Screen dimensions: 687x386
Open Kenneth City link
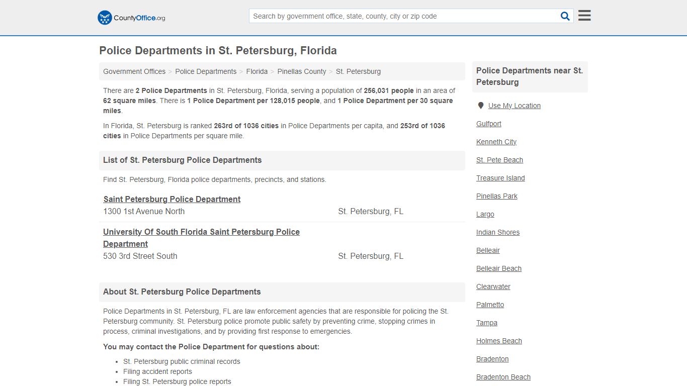[496, 142]
